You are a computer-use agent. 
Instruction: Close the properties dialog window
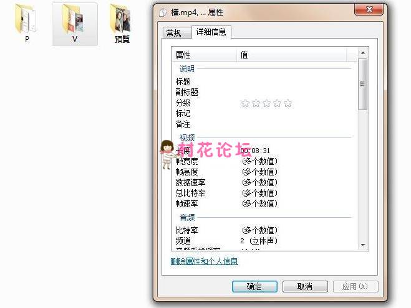click(x=372, y=11)
